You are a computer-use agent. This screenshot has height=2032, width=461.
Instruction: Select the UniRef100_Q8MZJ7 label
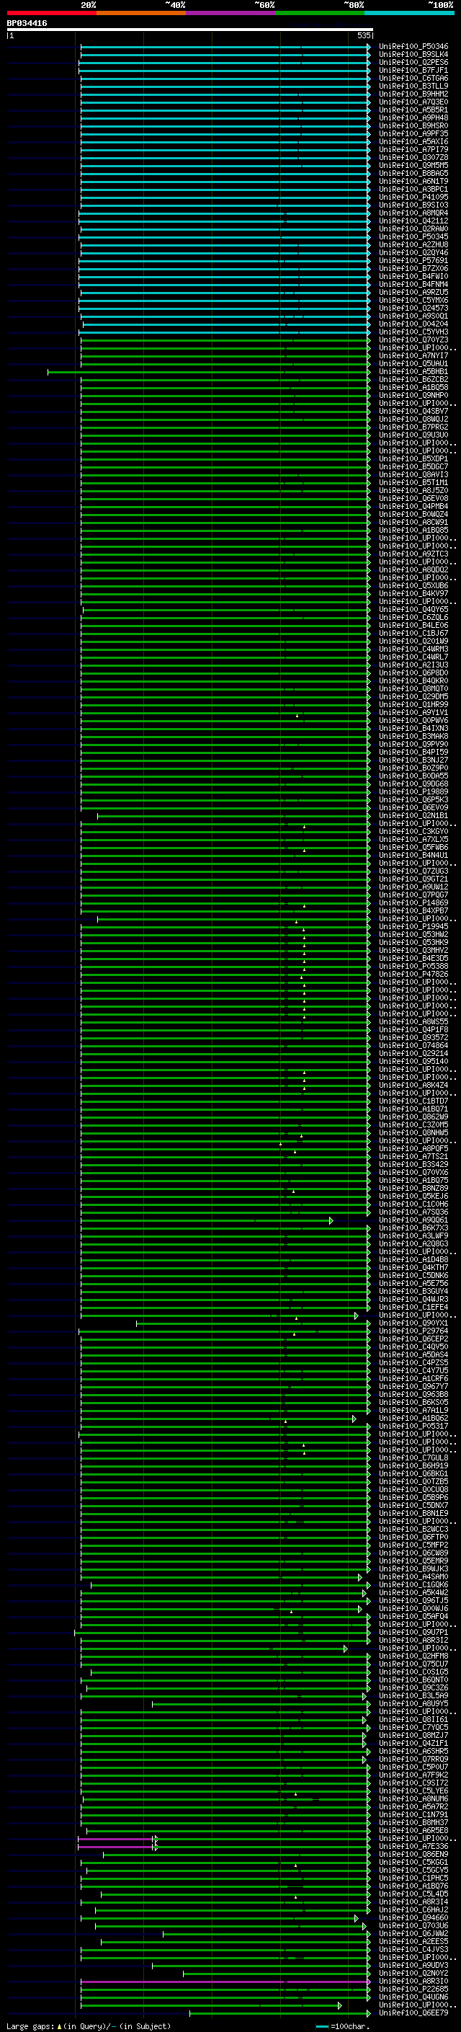click(413, 1736)
